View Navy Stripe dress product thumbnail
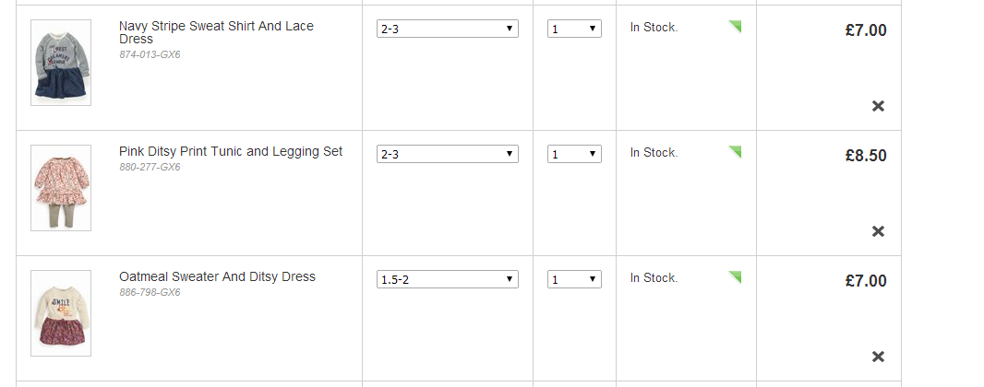984x387 pixels. pyautogui.click(x=61, y=63)
